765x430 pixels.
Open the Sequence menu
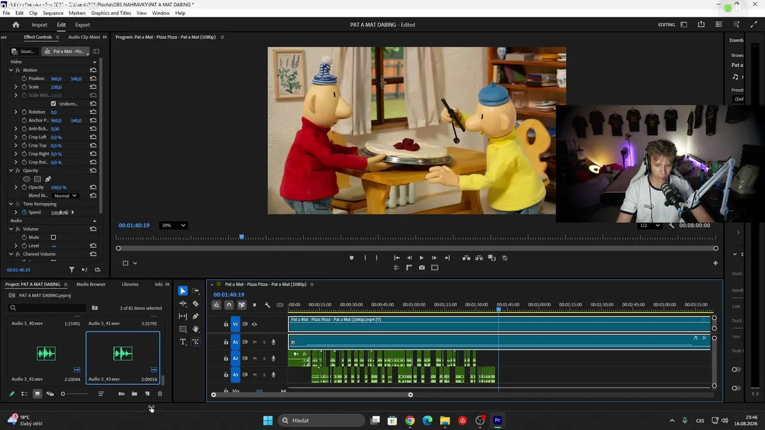[x=53, y=13]
